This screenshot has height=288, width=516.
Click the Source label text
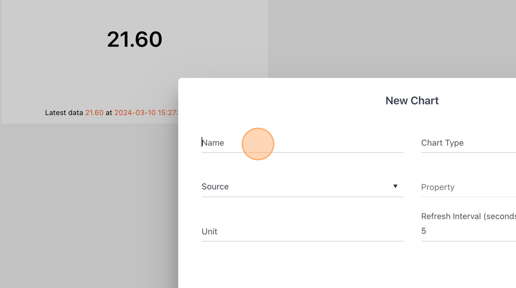[215, 186]
